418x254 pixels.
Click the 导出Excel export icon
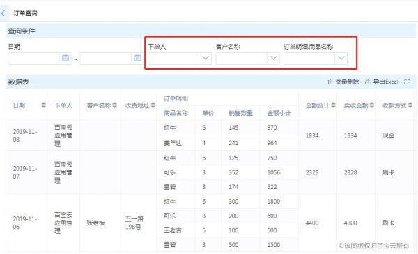pos(368,82)
